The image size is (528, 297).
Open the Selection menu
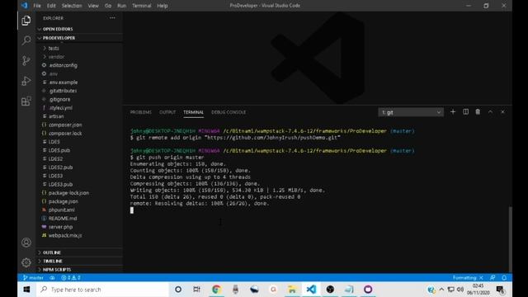point(72,6)
